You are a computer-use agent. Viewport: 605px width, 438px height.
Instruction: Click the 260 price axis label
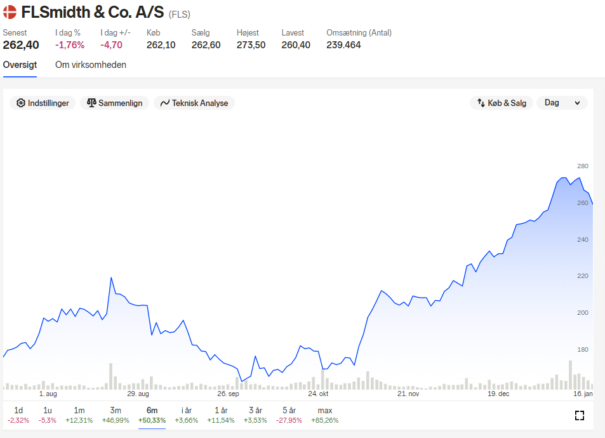pyautogui.click(x=583, y=203)
